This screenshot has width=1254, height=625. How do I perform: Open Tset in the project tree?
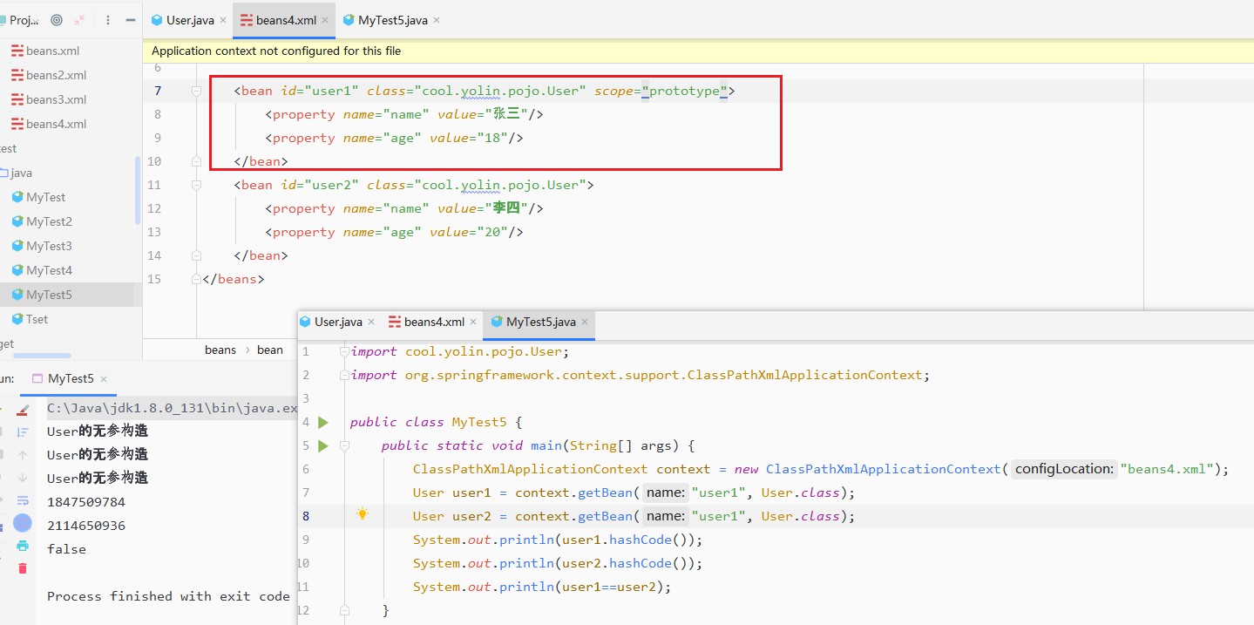tap(37, 319)
